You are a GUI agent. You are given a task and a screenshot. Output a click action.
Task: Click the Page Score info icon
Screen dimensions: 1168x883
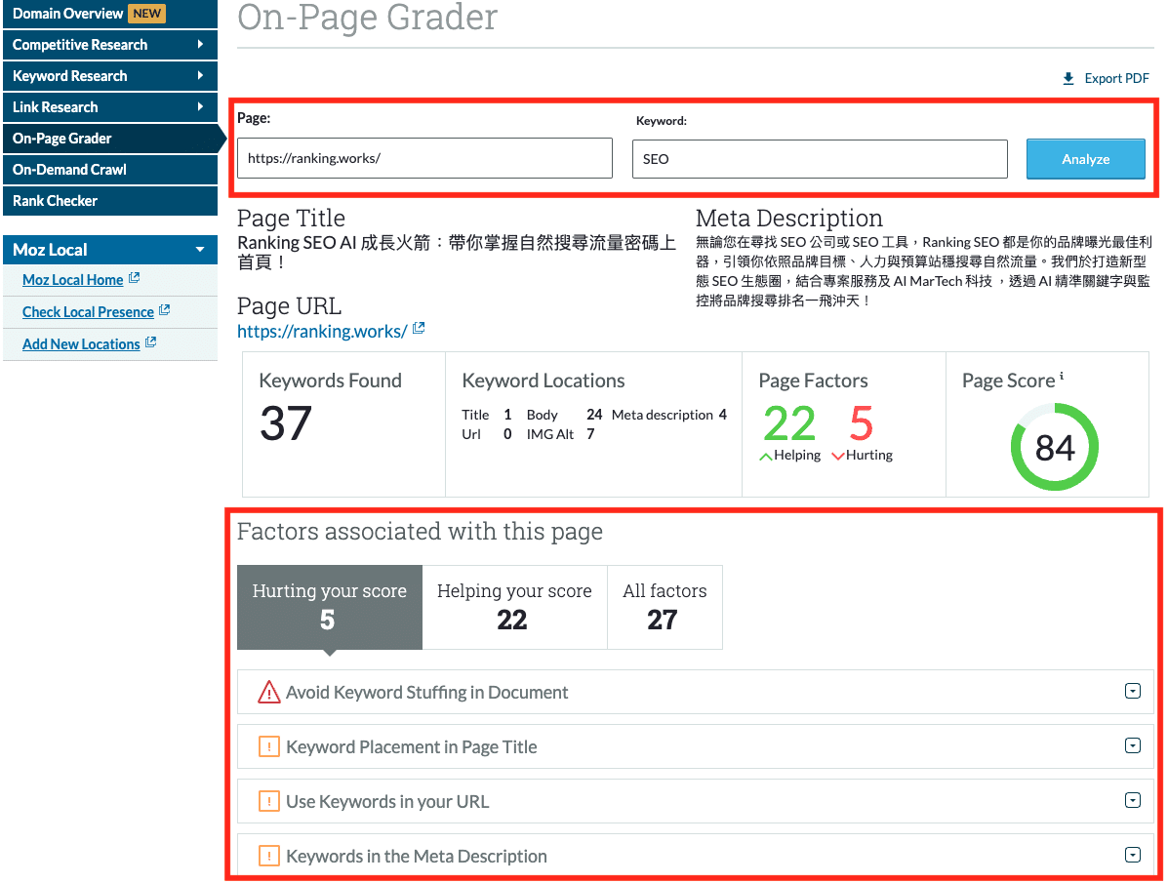[1062, 378]
